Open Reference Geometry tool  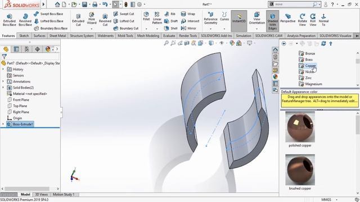(x=210, y=19)
